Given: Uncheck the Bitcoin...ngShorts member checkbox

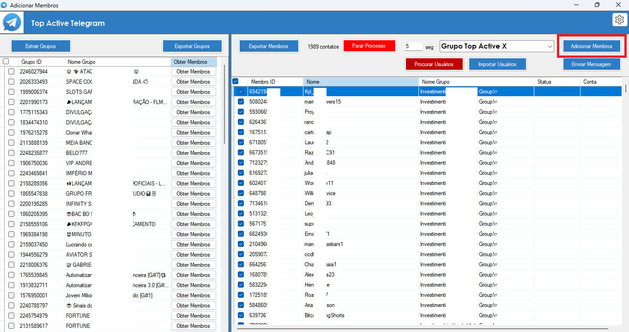Looking at the screenshot, I should coord(241,315).
